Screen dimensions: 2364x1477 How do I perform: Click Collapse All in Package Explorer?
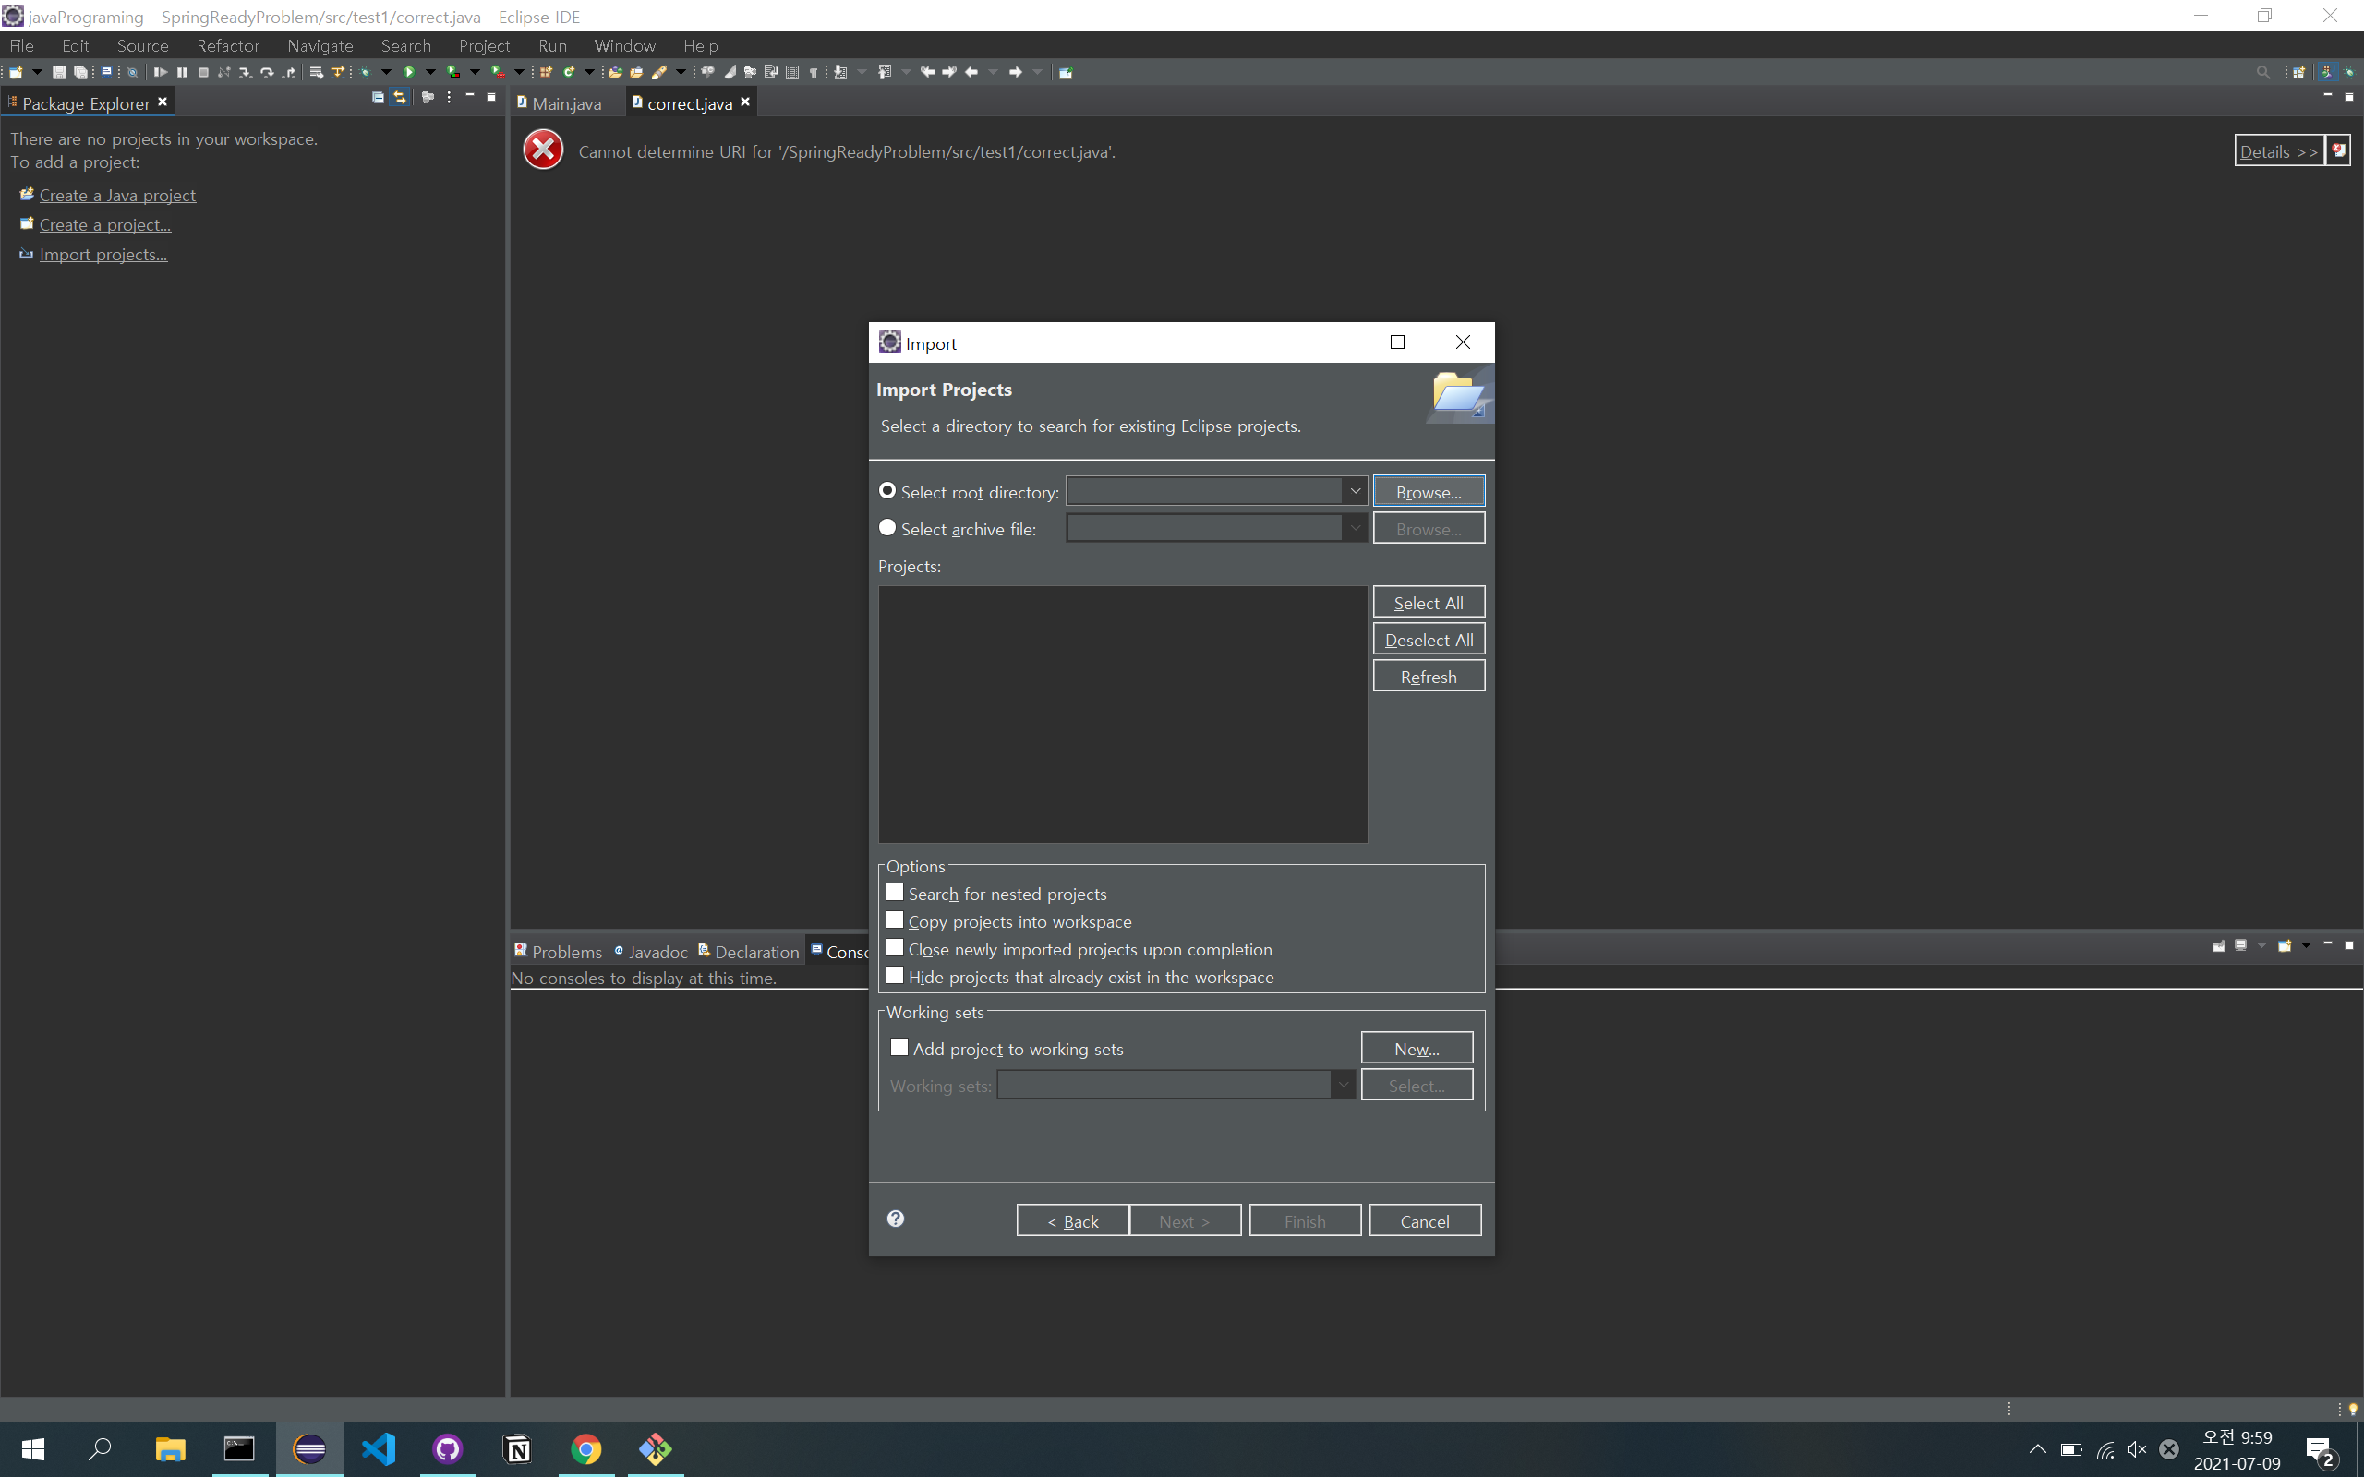pos(378,98)
